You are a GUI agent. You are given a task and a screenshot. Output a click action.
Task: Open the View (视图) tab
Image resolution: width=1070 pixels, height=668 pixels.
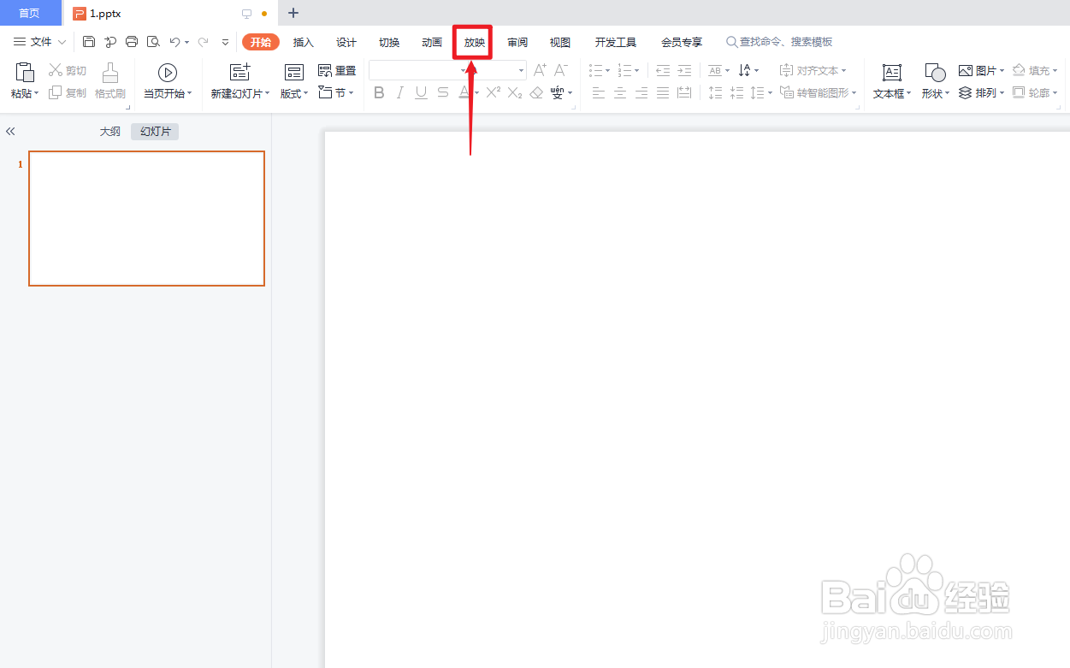[560, 42]
